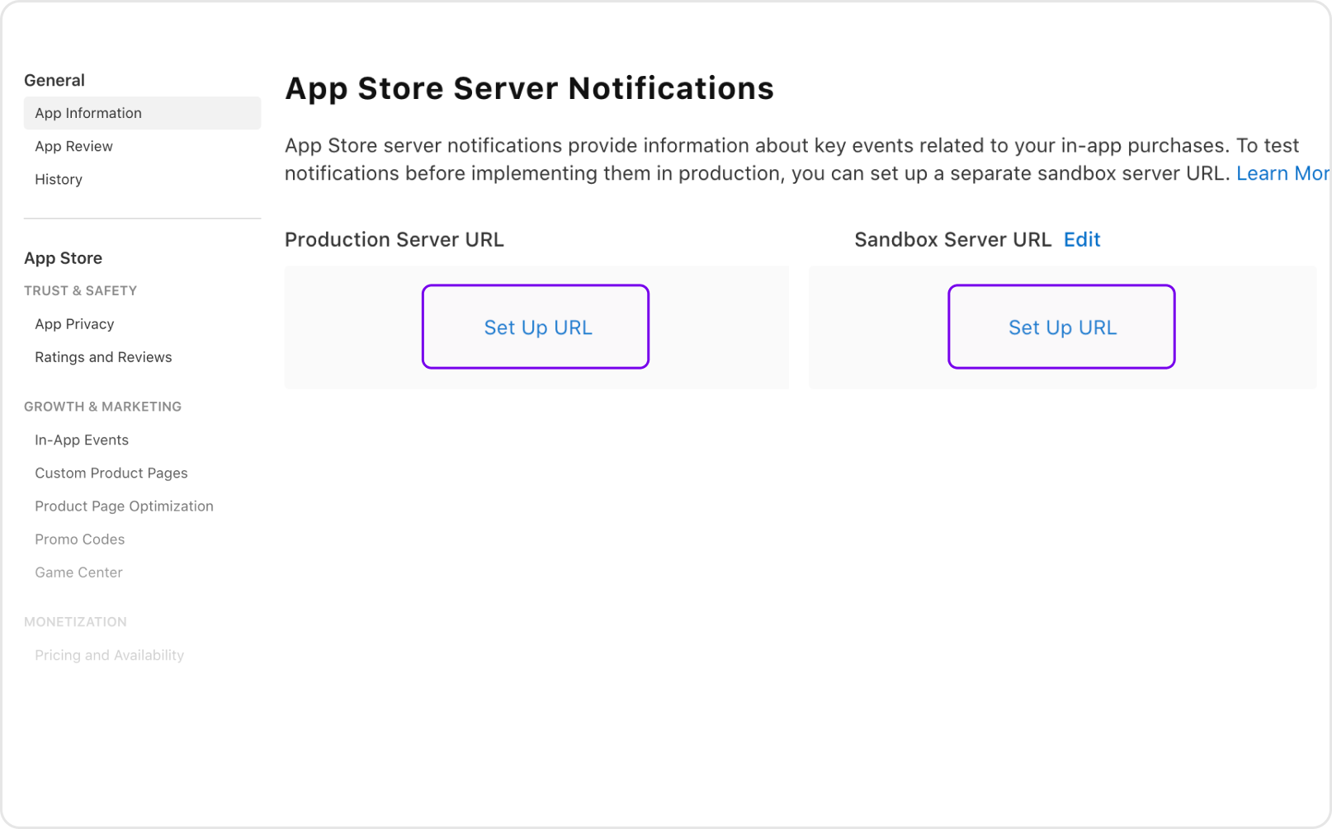Follow the Learn More link
The image size is (1332, 829).
tap(1282, 173)
